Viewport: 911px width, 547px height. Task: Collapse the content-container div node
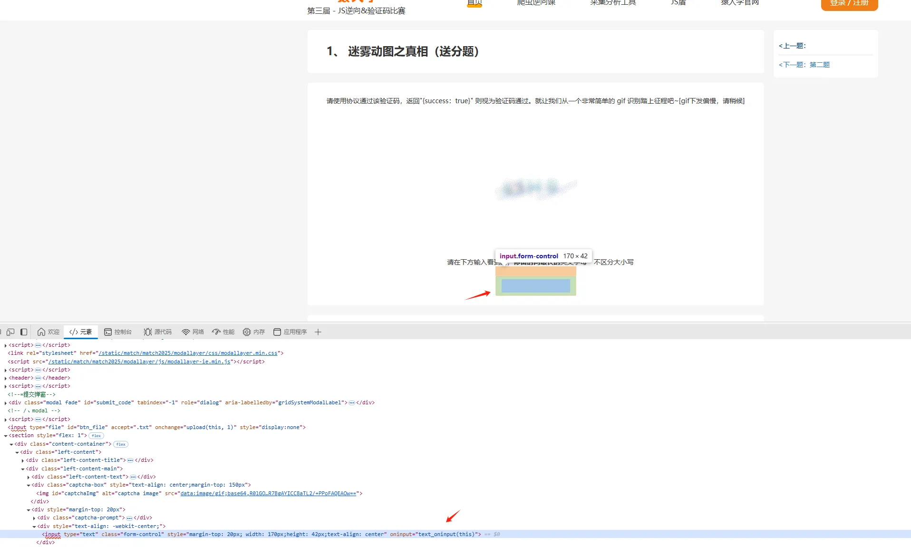tap(11, 444)
